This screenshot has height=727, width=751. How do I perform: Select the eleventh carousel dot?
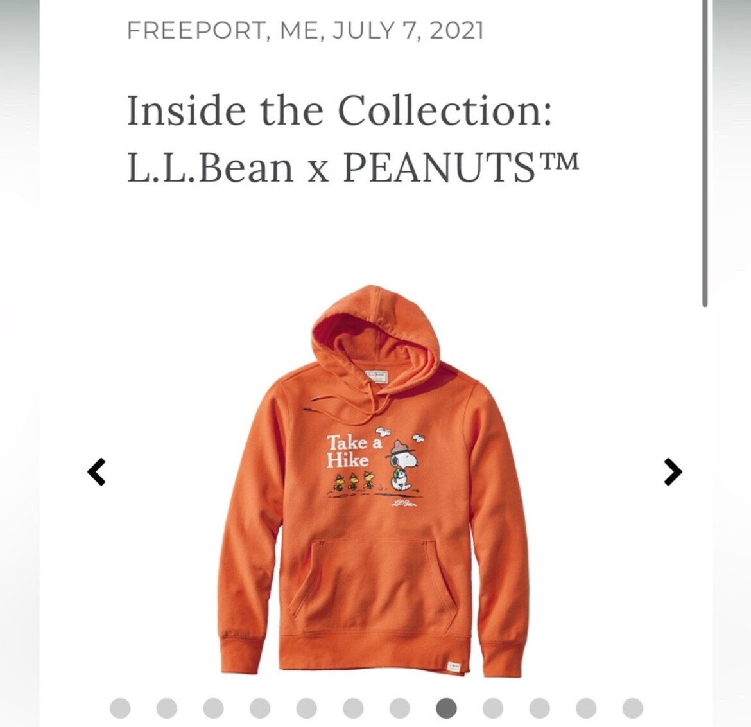tap(586, 708)
